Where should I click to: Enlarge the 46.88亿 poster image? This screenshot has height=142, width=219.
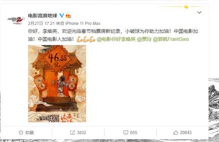[57, 83]
